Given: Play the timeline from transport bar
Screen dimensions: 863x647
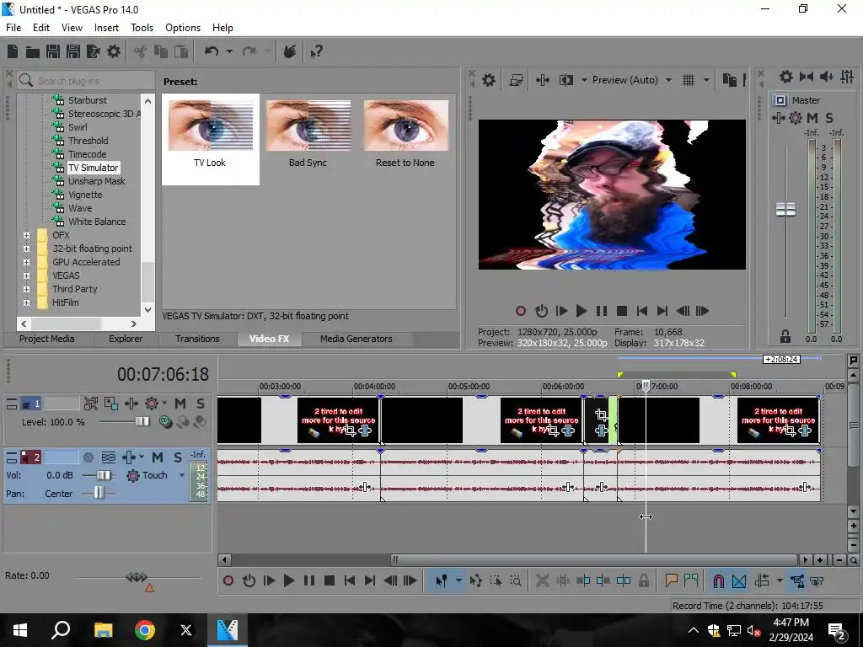Looking at the screenshot, I should pos(288,580).
